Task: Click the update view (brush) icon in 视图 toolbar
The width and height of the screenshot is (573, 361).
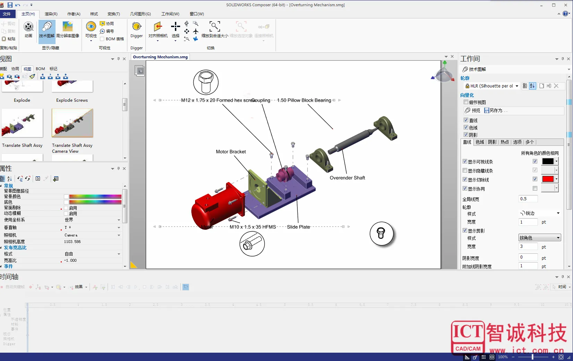Action: click(32, 76)
